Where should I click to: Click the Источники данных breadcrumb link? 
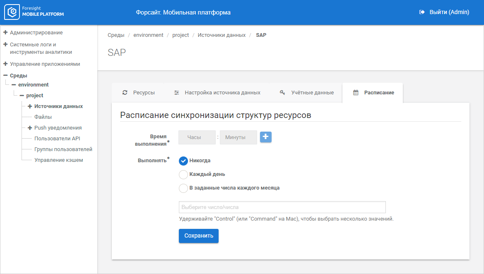(x=222, y=35)
